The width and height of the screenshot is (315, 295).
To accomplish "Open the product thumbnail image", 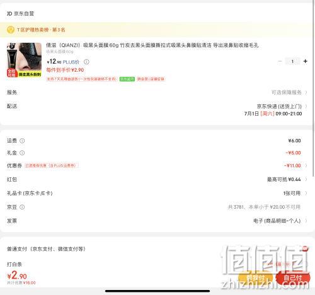I will pos(24,60).
